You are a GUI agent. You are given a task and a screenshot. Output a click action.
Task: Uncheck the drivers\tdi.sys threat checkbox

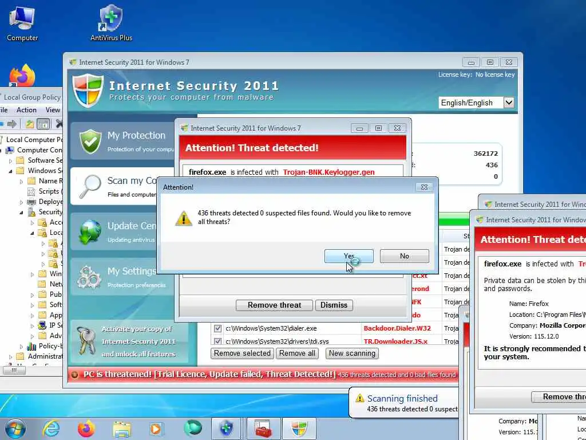point(217,341)
